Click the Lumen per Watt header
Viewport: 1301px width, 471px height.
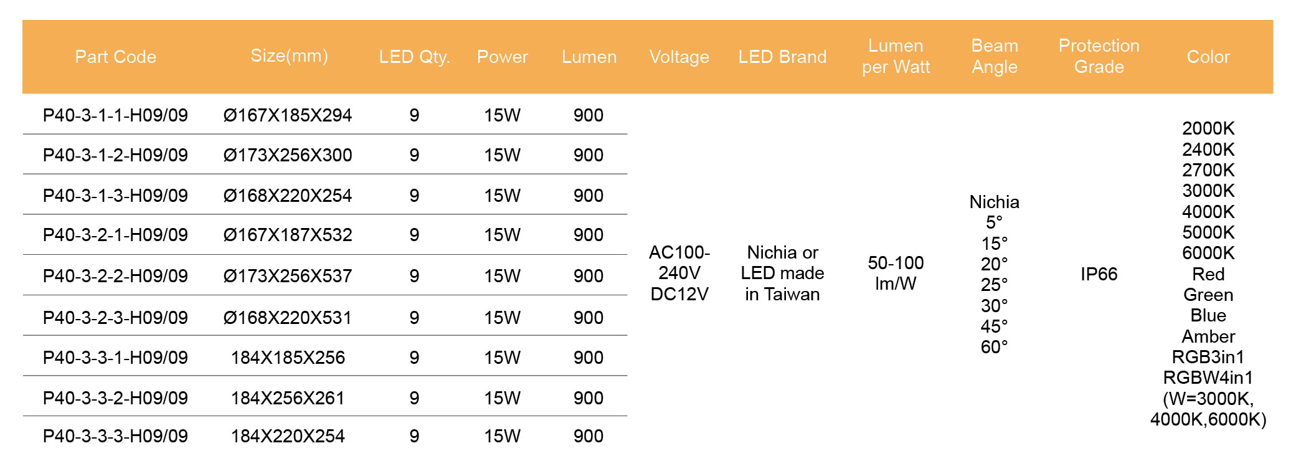[896, 56]
